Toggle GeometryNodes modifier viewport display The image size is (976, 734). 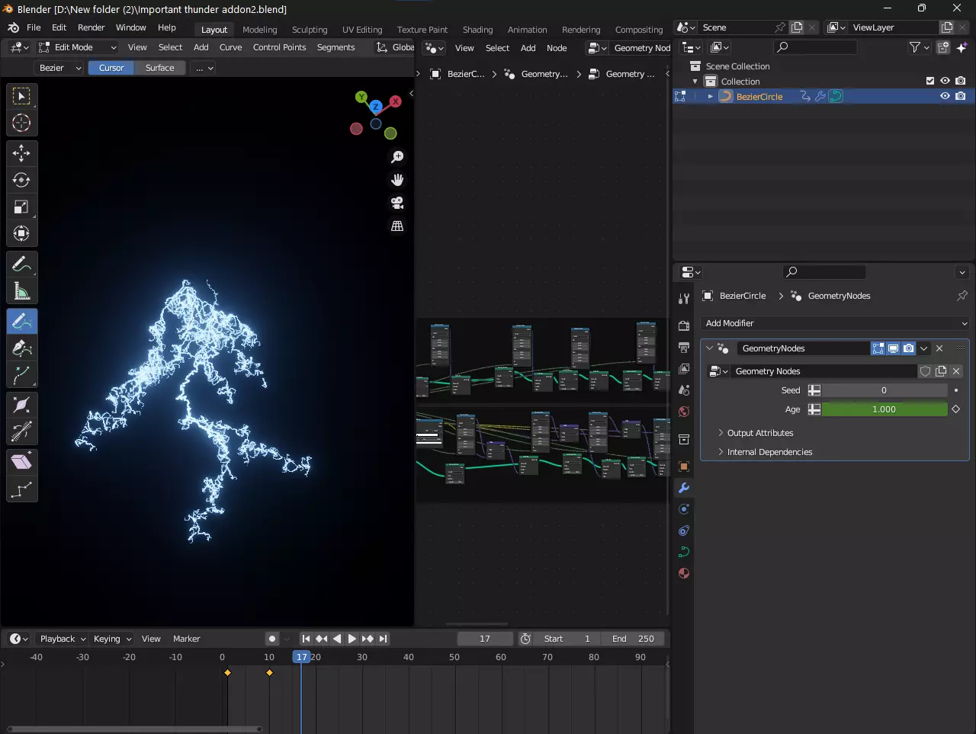pos(893,348)
